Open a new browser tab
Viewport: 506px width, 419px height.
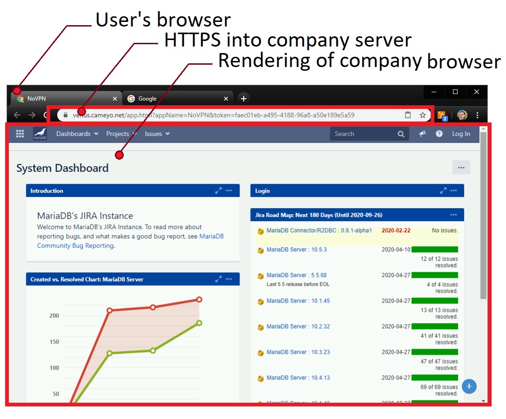[x=244, y=98]
